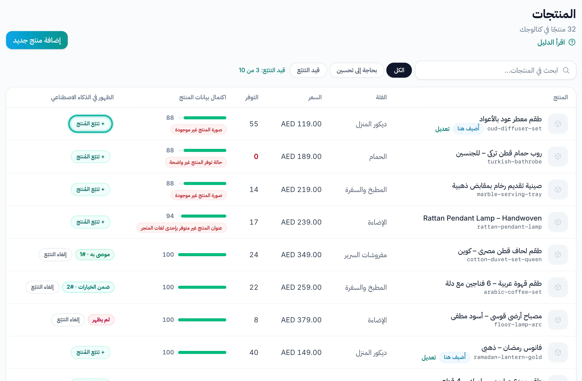Select the قيد التتبّع filter tab
Viewport: 582px width, 381px height.
pyautogui.click(x=308, y=70)
